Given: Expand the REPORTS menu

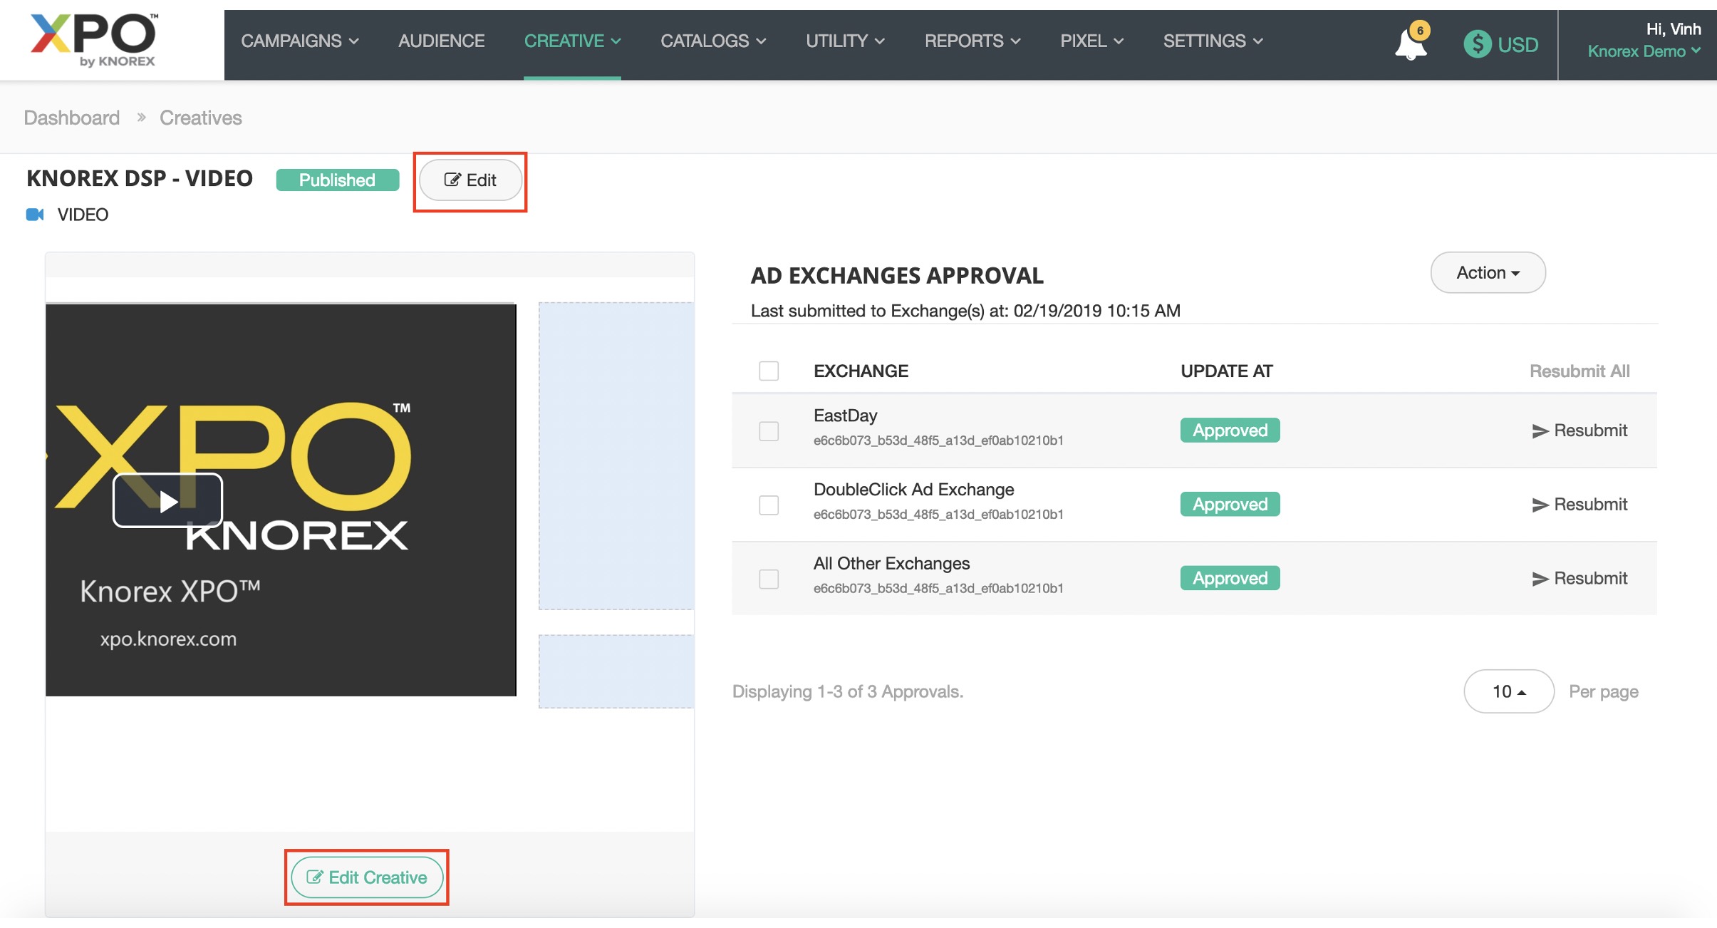Looking at the screenshot, I should coord(972,41).
